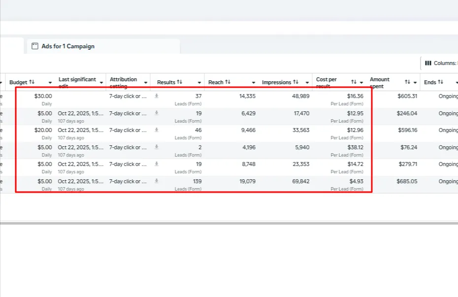Click the 5,940 impressions value
The height and width of the screenshot is (297, 458).
pos(302,147)
